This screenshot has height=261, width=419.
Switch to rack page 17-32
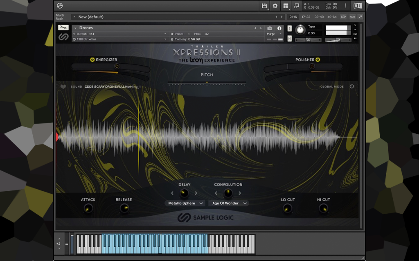pyautogui.click(x=306, y=17)
